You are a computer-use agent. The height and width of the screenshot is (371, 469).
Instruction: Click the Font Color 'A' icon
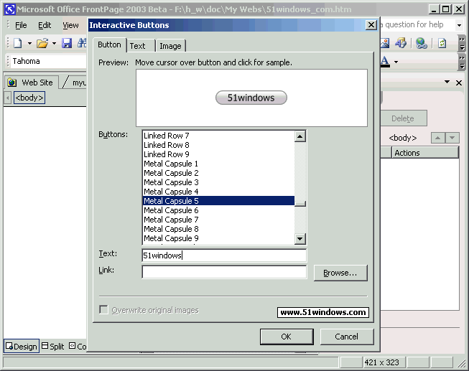coord(385,62)
